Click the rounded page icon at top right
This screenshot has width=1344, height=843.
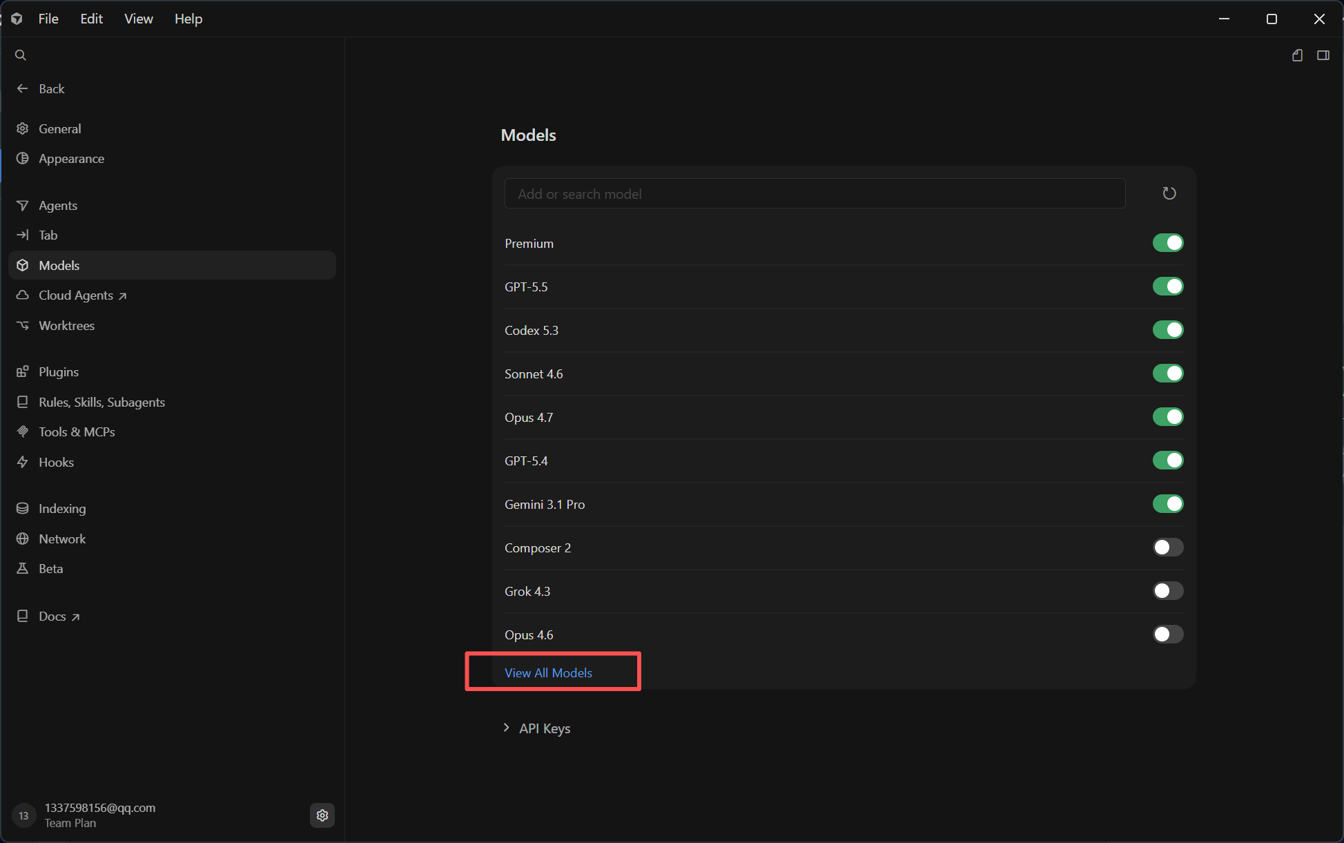coord(1297,55)
